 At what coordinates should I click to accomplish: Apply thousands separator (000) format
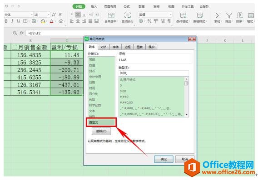click(x=156, y=21)
